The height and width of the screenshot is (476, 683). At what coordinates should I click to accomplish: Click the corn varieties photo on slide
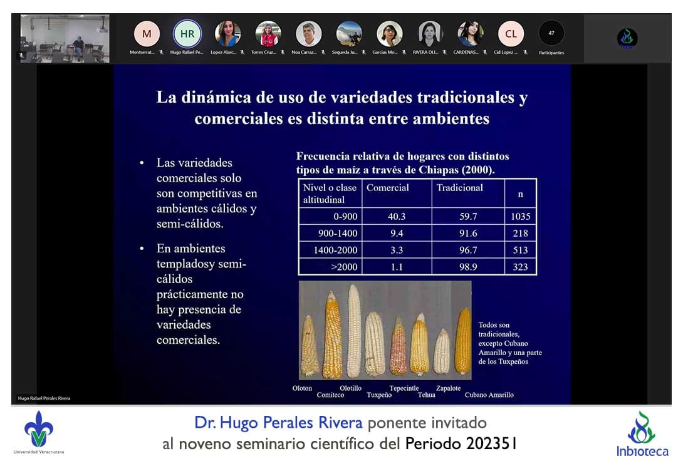point(385,330)
